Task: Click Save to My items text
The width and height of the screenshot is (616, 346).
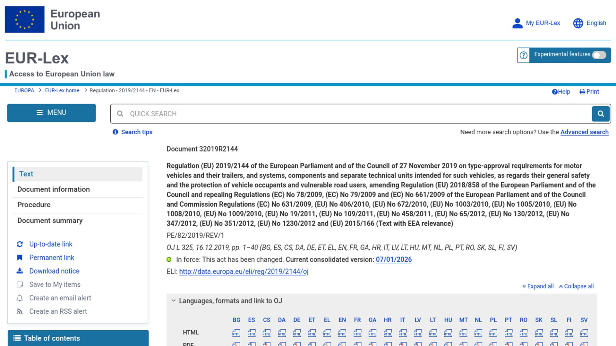Action: click(55, 284)
